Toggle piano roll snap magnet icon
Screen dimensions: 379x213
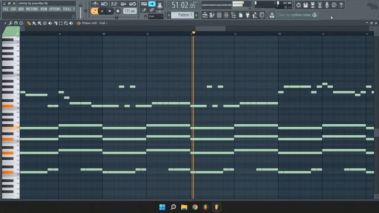[x=16, y=23]
